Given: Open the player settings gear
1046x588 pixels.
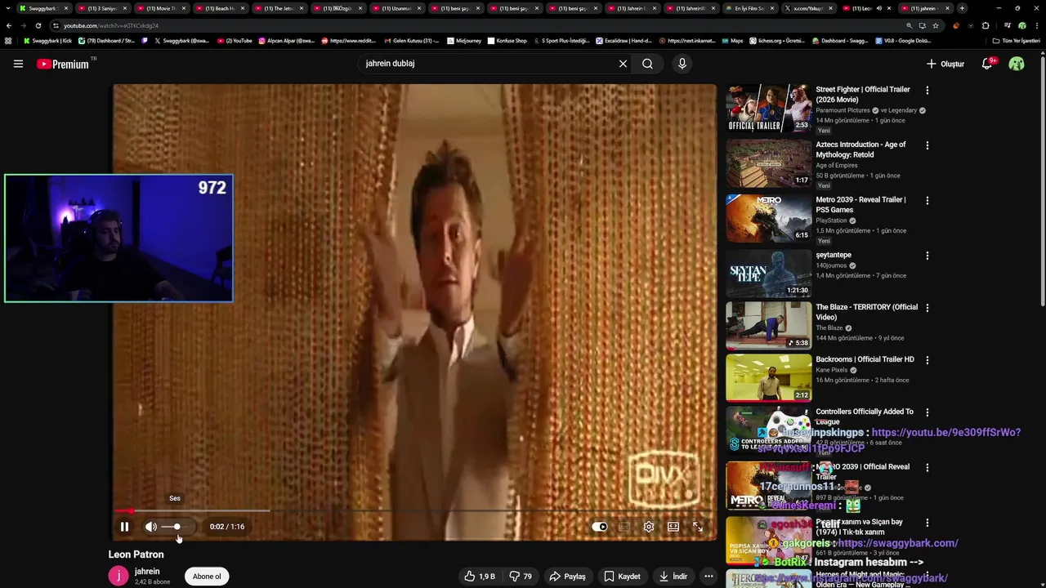Looking at the screenshot, I should (649, 527).
